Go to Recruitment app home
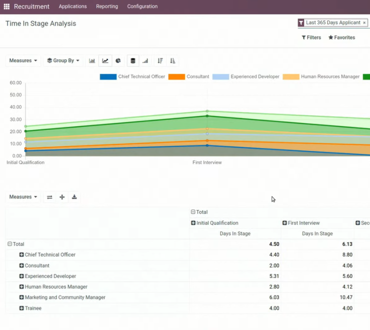The width and height of the screenshot is (370, 330). tap(31, 6)
